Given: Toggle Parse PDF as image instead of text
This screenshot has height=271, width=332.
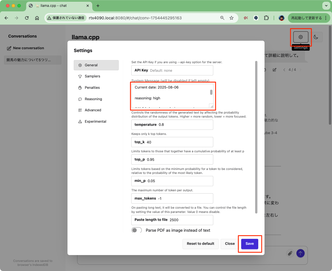Looking at the screenshot, I should pos(137,230).
